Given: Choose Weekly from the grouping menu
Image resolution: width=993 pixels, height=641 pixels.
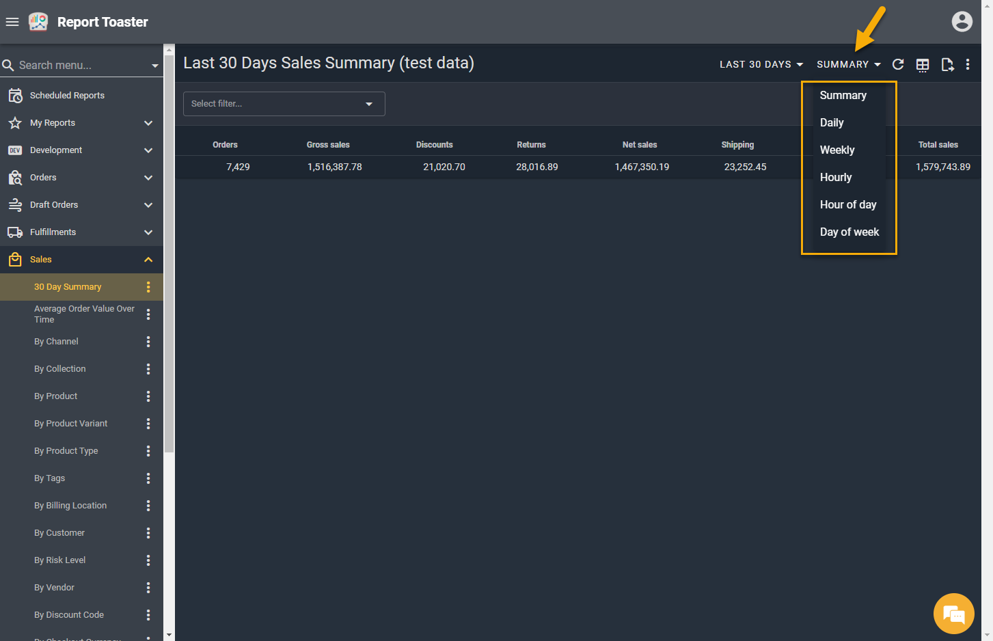Looking at the screenshot, I should [x=837, y=150].
